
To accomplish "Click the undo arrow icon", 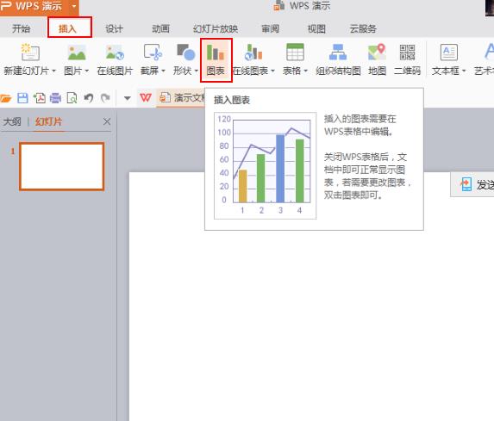I will coord(89,98).
